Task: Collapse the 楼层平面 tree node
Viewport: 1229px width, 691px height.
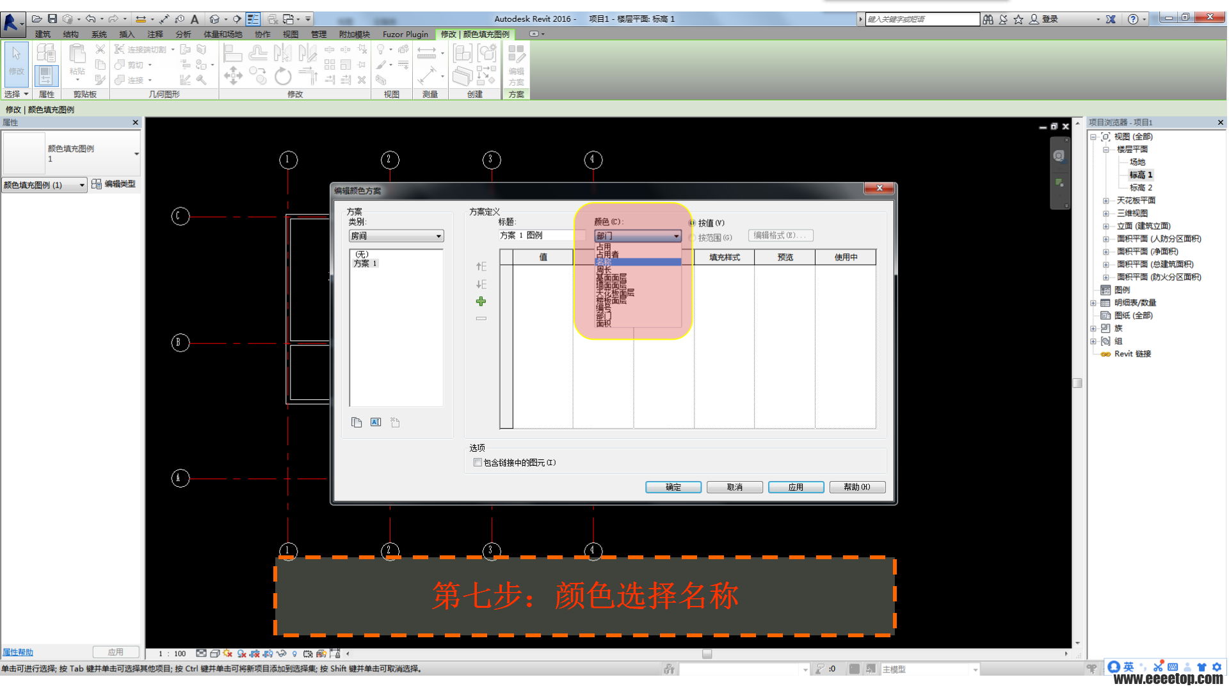Action: (1105, 149)
